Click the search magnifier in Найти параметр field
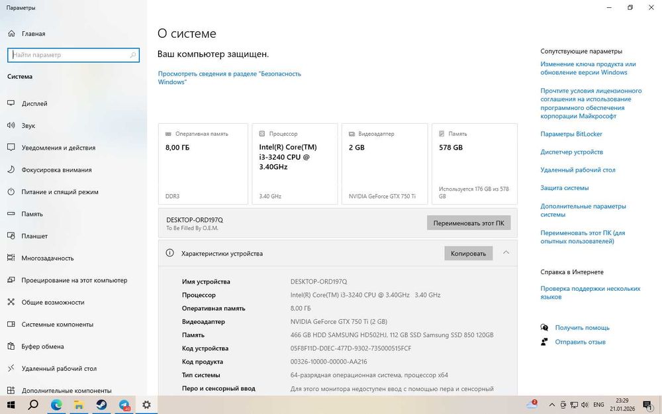This screenshot has height=414, width=662. [132, 55]
